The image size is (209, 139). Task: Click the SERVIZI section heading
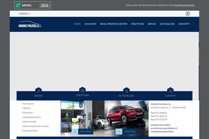pyautogui.click(x=38, y=96)
